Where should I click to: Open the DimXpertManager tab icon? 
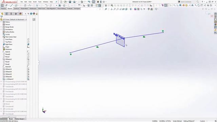[x=16, y=14]
